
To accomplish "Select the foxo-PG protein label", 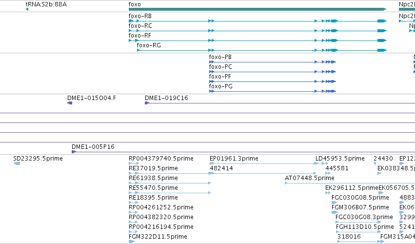I will point(221,86).
